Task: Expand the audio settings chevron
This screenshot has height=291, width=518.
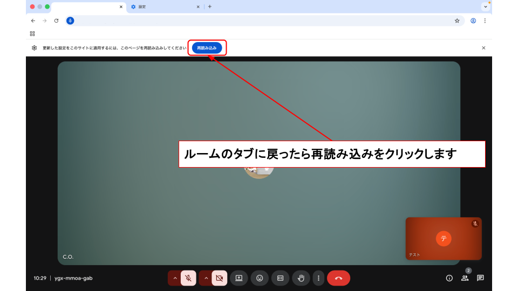Action: click(175, 278)
